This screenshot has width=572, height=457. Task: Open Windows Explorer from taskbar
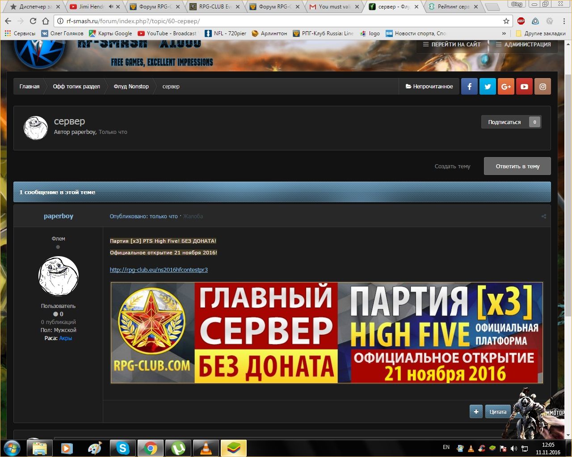[40, 448]
